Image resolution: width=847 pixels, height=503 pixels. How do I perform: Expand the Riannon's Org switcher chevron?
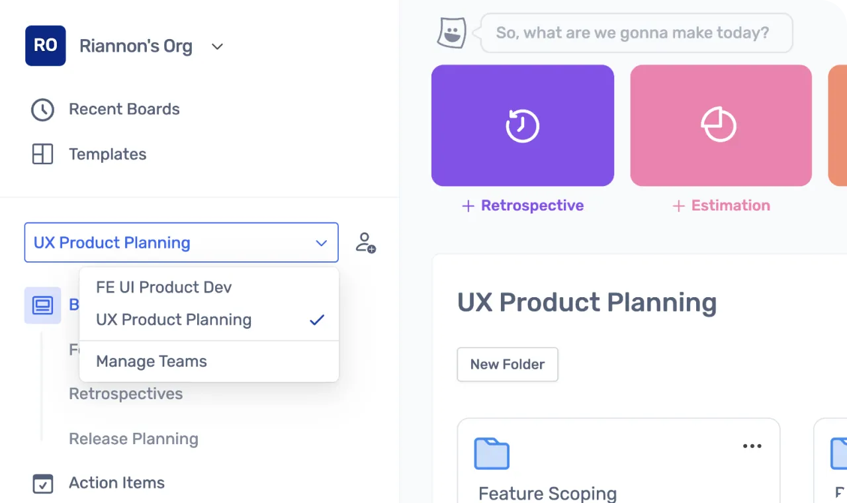coord(217,46)
